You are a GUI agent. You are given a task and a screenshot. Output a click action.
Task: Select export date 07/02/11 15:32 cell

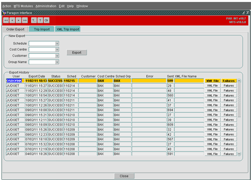point(36,144)
